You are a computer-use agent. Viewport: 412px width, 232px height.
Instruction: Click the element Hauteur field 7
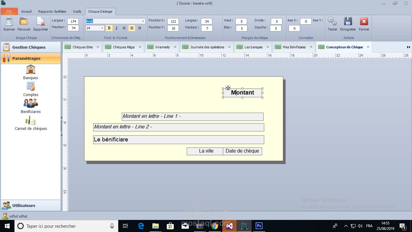207,28
